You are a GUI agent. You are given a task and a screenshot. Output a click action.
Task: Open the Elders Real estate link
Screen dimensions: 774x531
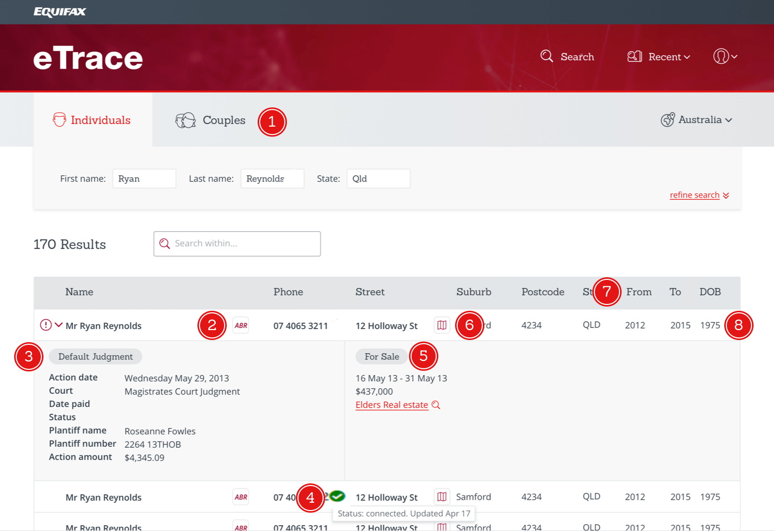coord(391,404)
